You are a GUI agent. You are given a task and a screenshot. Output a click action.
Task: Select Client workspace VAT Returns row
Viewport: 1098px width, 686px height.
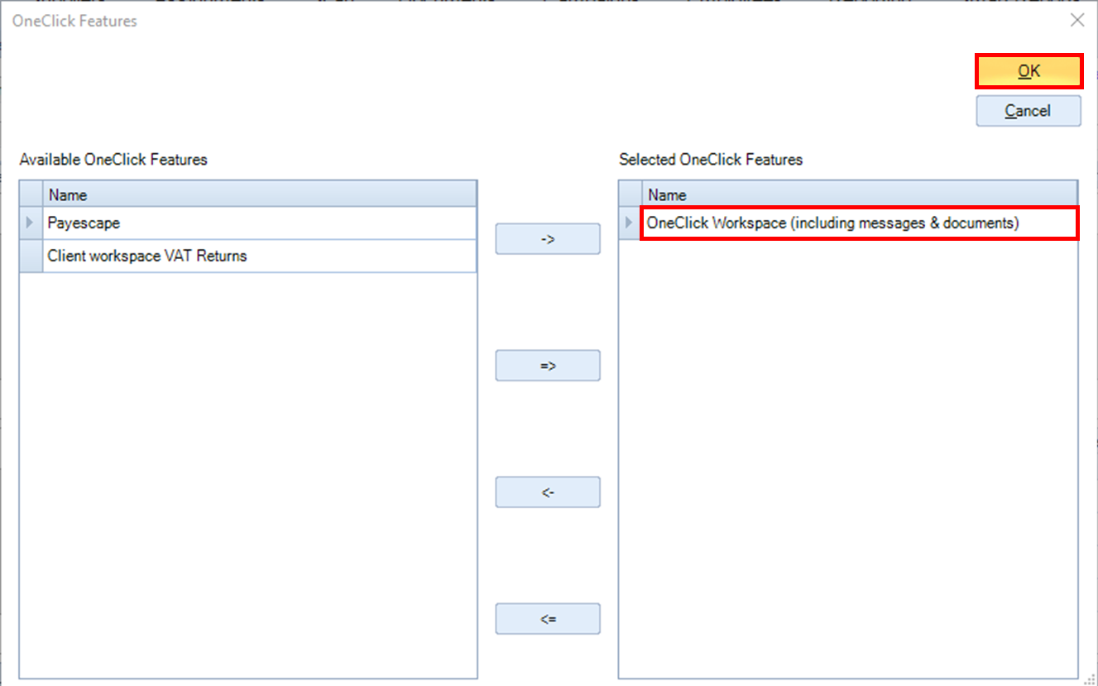tap(260, 257)
